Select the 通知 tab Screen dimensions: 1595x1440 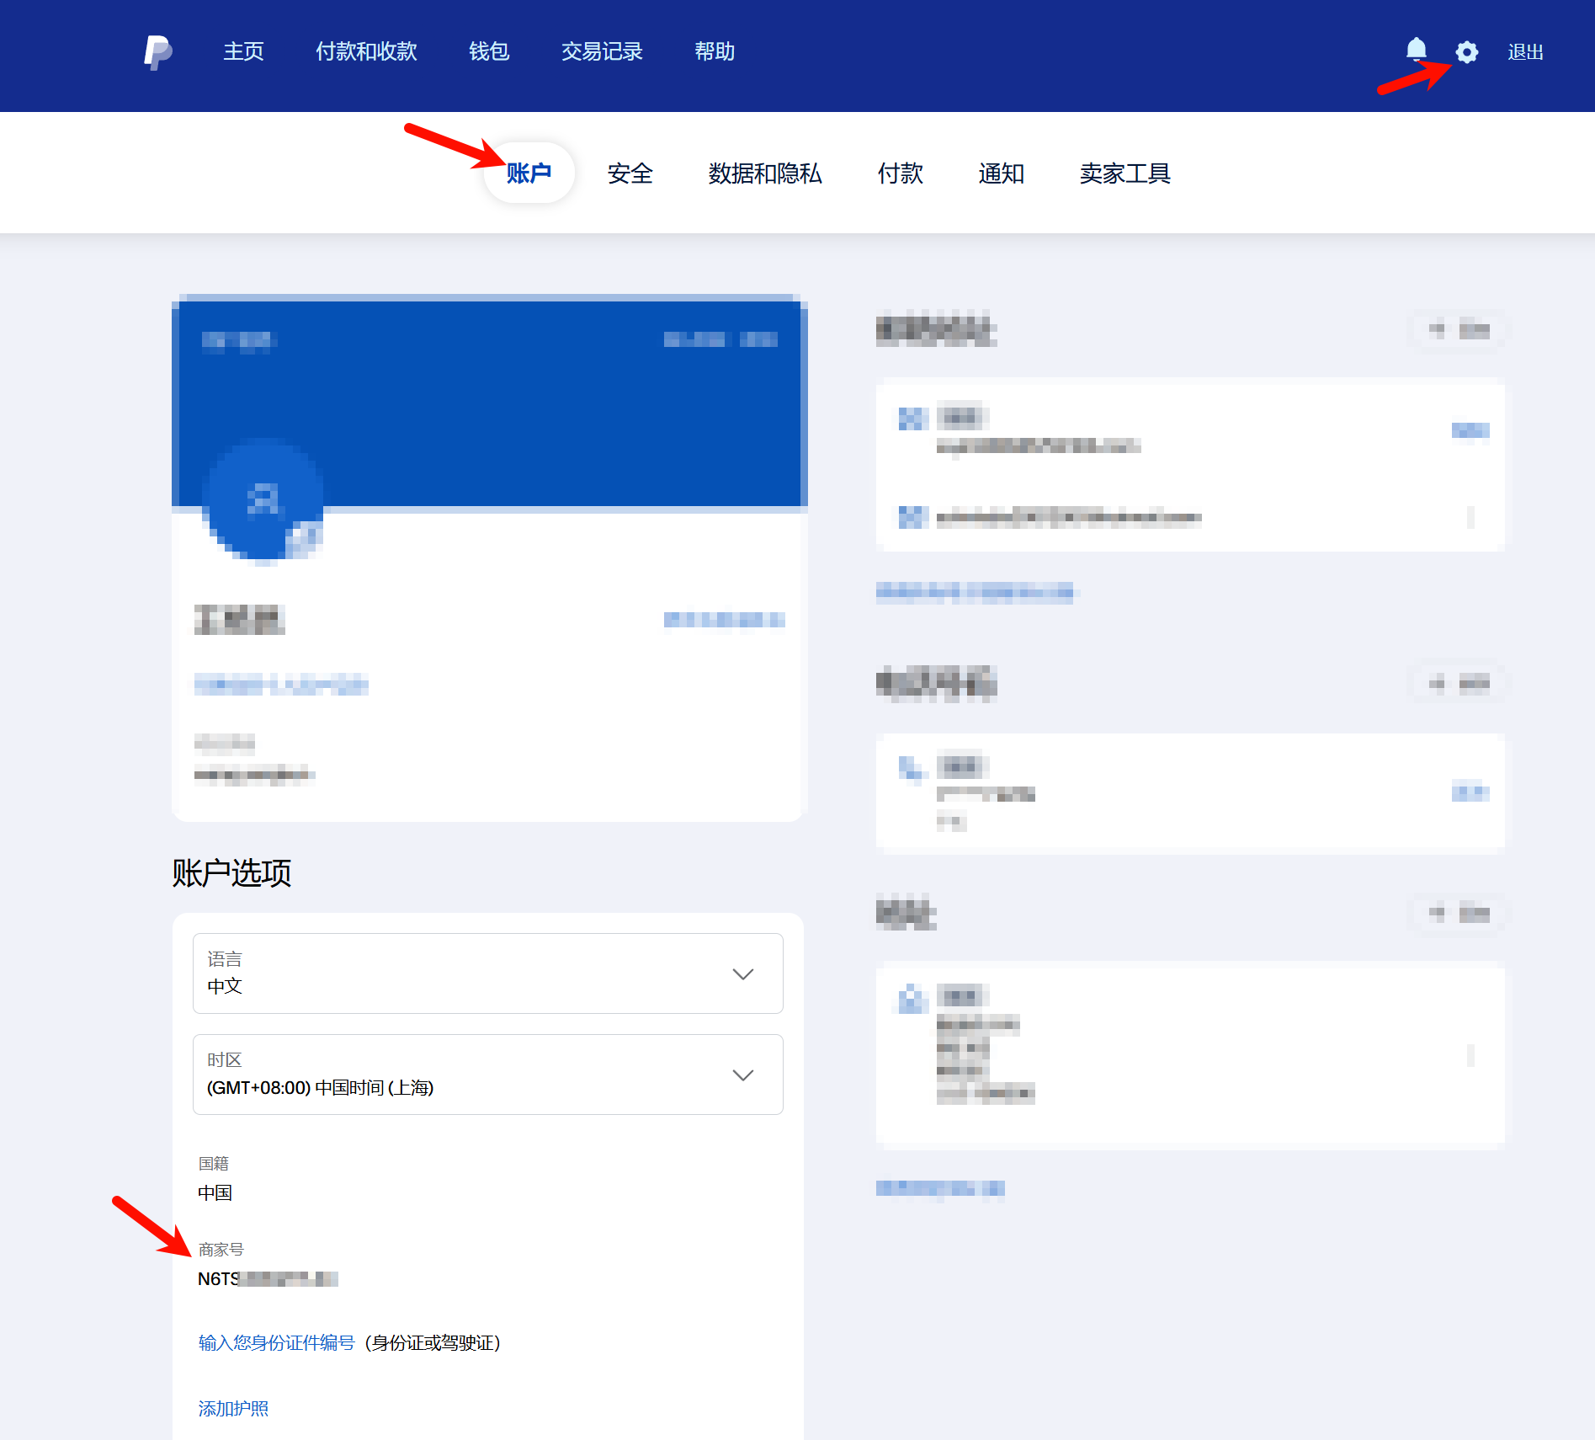pyautogui.click(x=1002, y=173)
